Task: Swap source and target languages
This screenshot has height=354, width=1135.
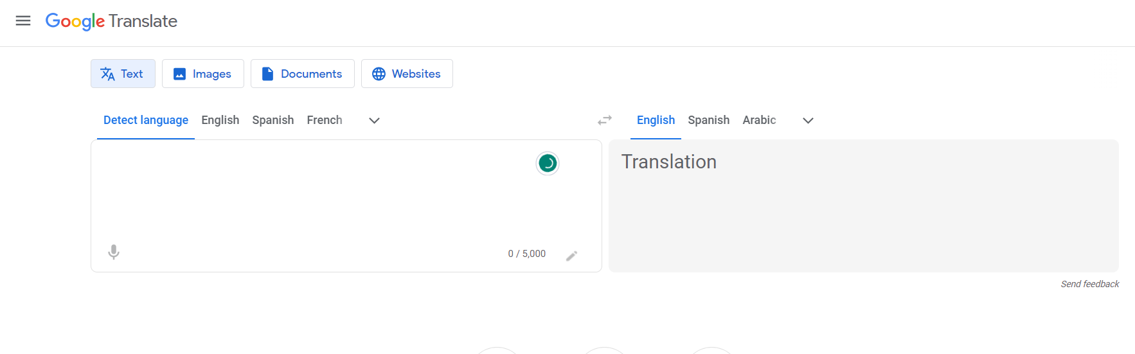Action: (x=605, y=120)
